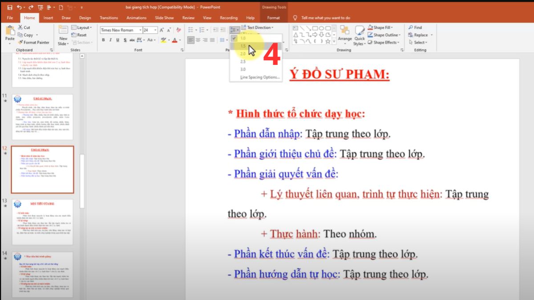The height and width of the screenshot is (300, 534).
Task: Center the text
Action: (x=198, y=40)
